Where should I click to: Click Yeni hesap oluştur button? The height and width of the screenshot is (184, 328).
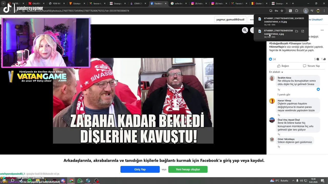coord(188,169)
